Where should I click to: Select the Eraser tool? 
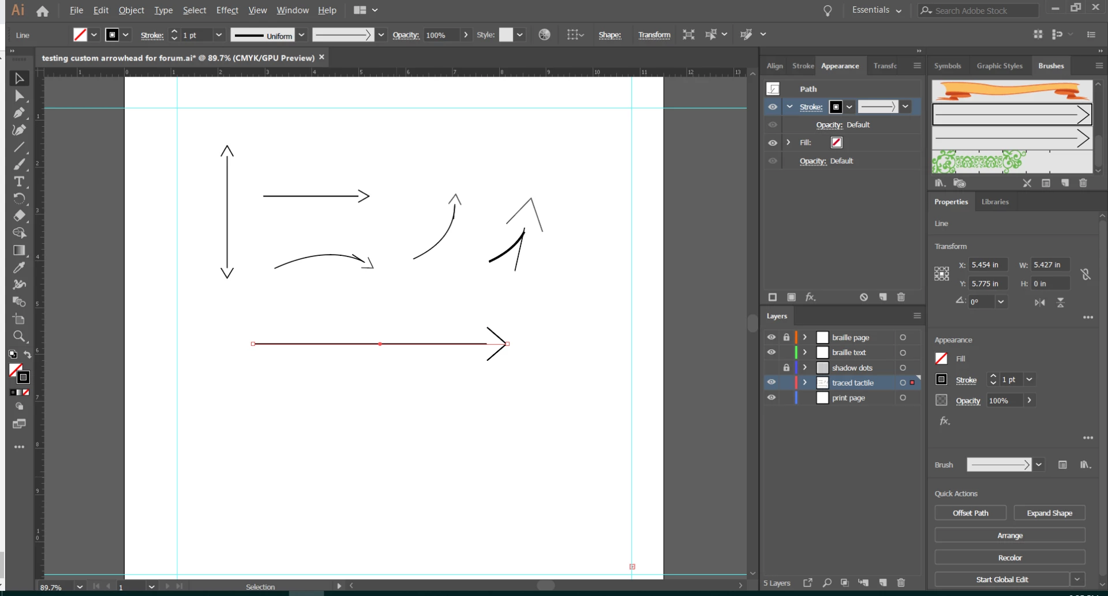coord(19,216)
